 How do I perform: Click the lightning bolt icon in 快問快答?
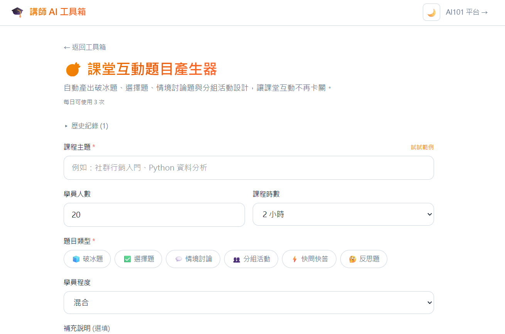294,259
